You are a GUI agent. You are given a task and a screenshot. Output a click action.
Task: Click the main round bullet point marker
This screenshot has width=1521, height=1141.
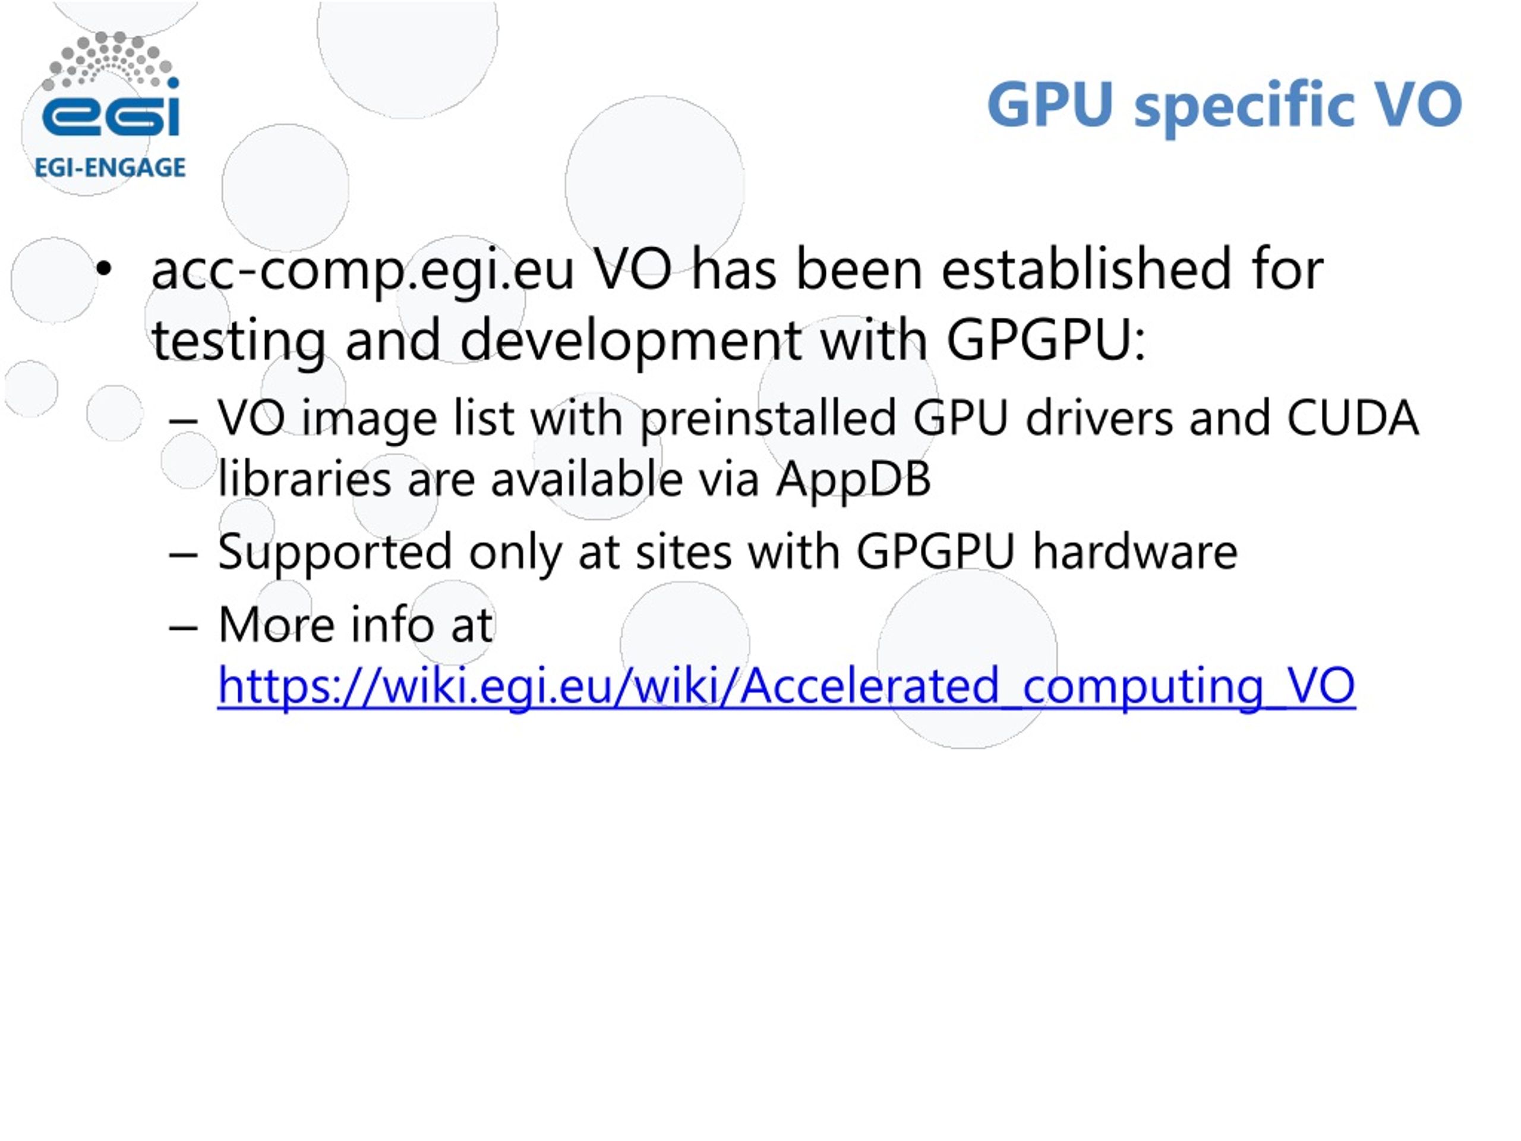(103, 270)
